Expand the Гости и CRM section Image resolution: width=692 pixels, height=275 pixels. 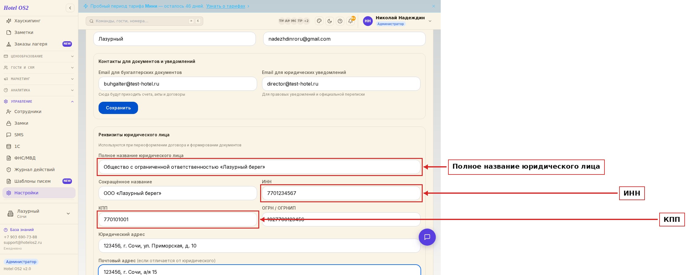coord(39,68)
